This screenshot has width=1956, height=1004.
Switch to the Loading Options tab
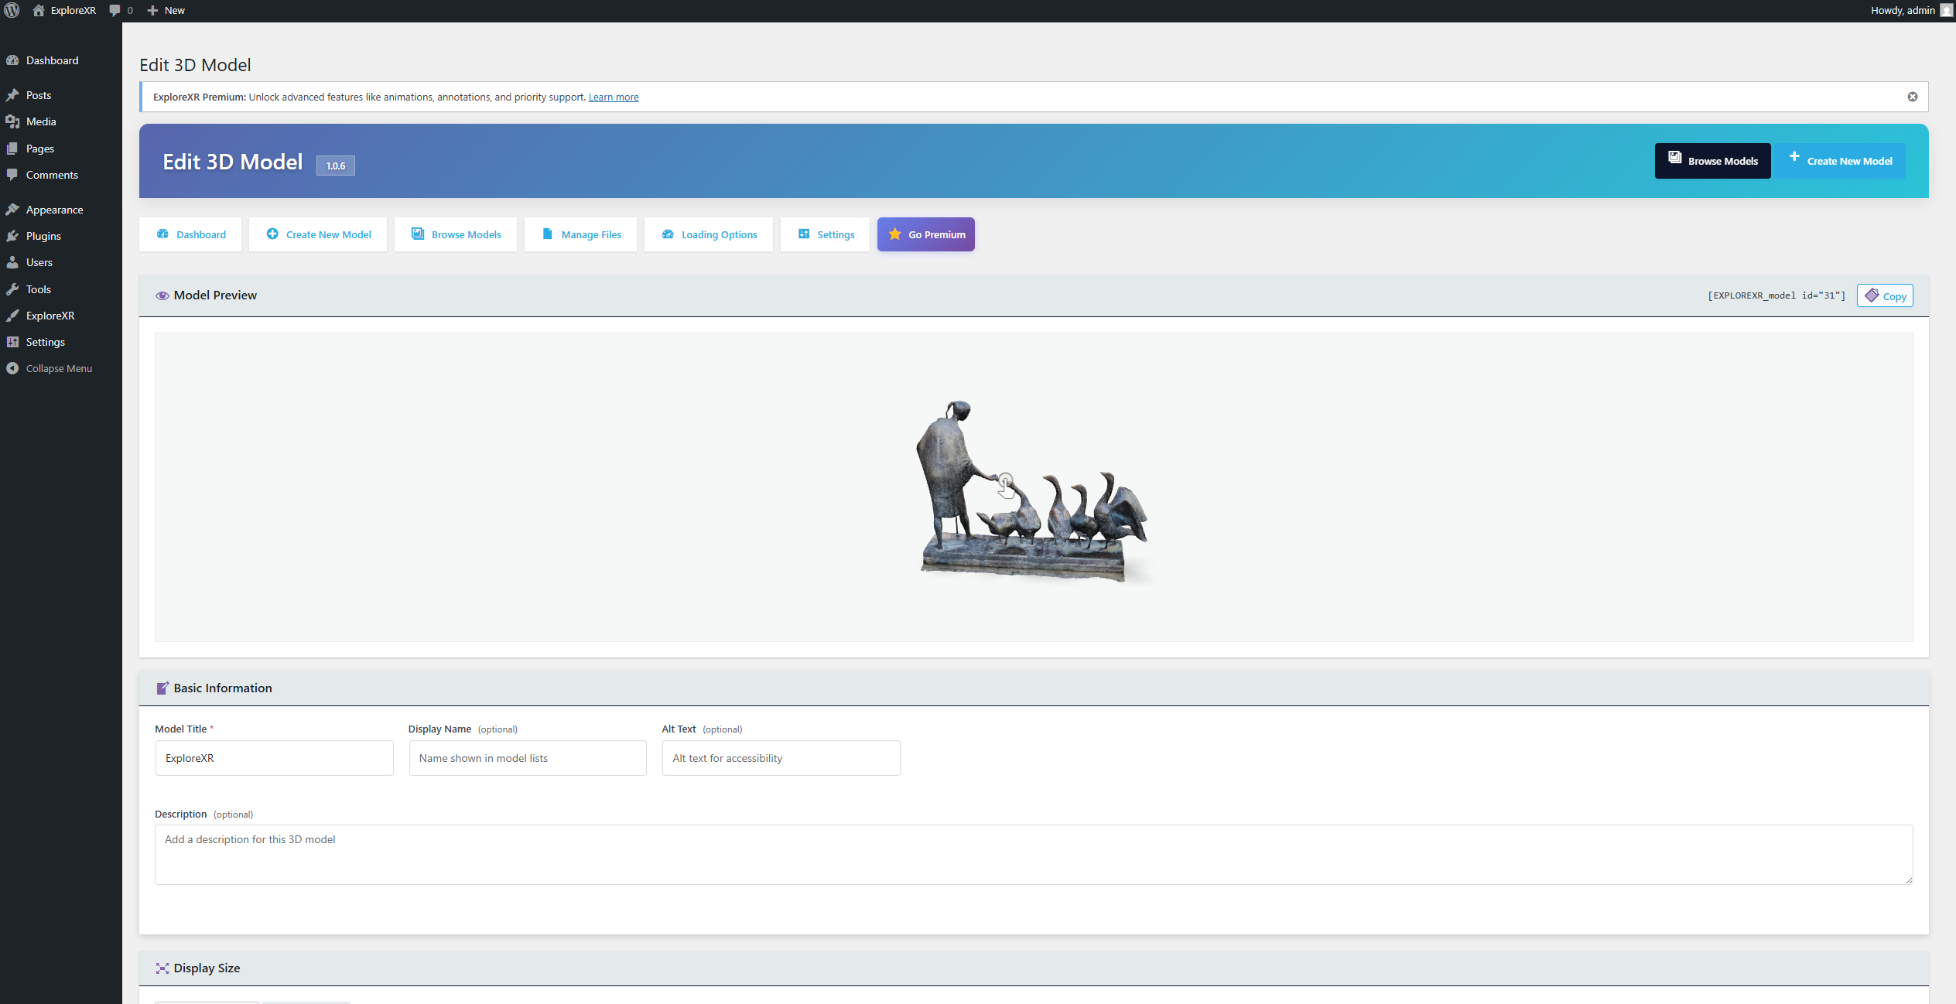(709, 234)
